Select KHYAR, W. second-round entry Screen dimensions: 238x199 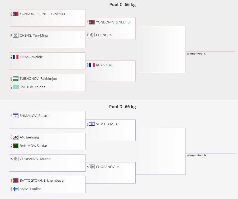point(104,65)
